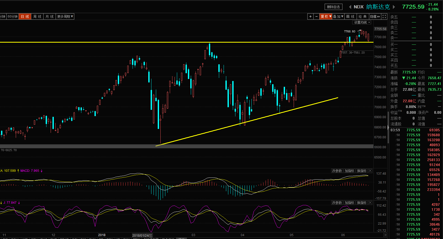Close the MACD indicator panel
443x239 pixels.
[370, 171]
